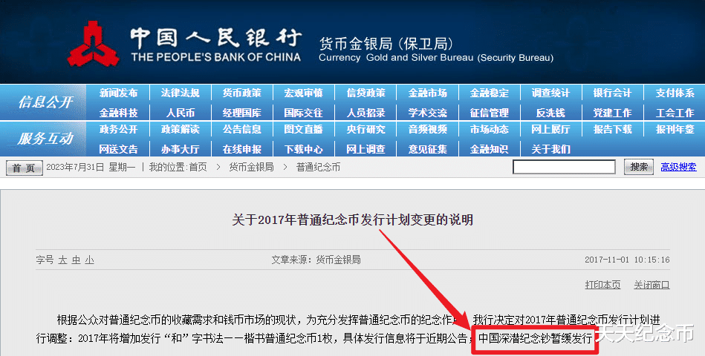Open 央行研究 menu item
The image size is (705, 356).
coord(366,129)
